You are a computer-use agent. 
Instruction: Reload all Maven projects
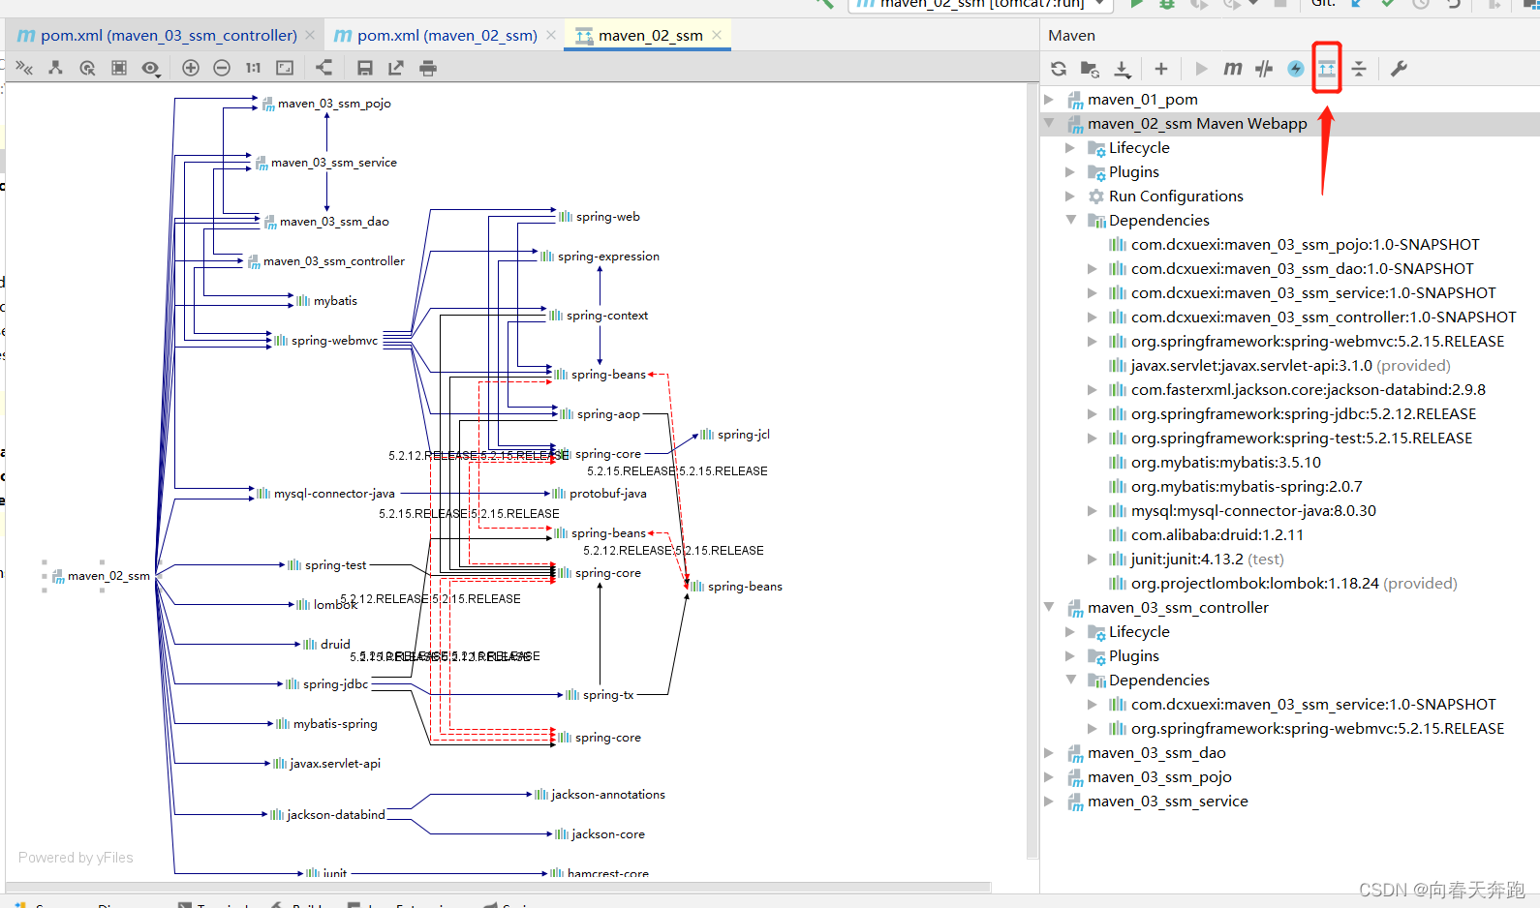click(1059, 69)
